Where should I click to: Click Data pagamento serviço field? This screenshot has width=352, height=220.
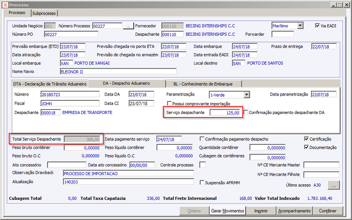(169, 139)
